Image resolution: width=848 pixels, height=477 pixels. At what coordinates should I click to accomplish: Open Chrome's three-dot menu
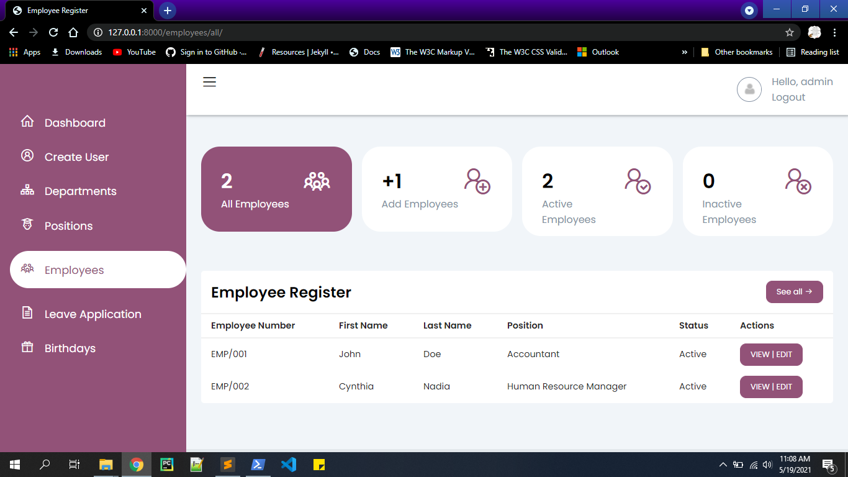click(x=834, y=32)
